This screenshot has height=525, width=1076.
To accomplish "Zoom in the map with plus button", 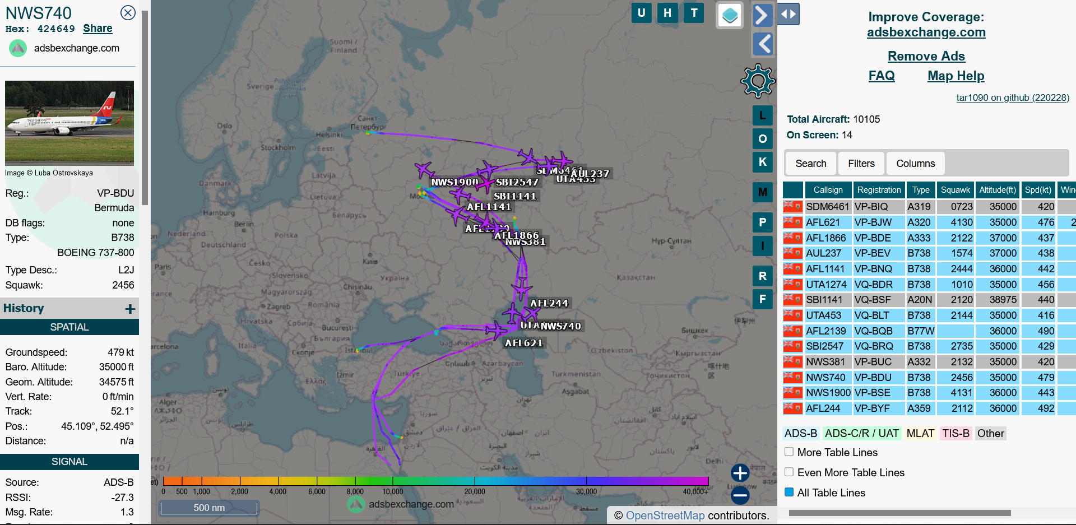I will (x=740, y=473).
